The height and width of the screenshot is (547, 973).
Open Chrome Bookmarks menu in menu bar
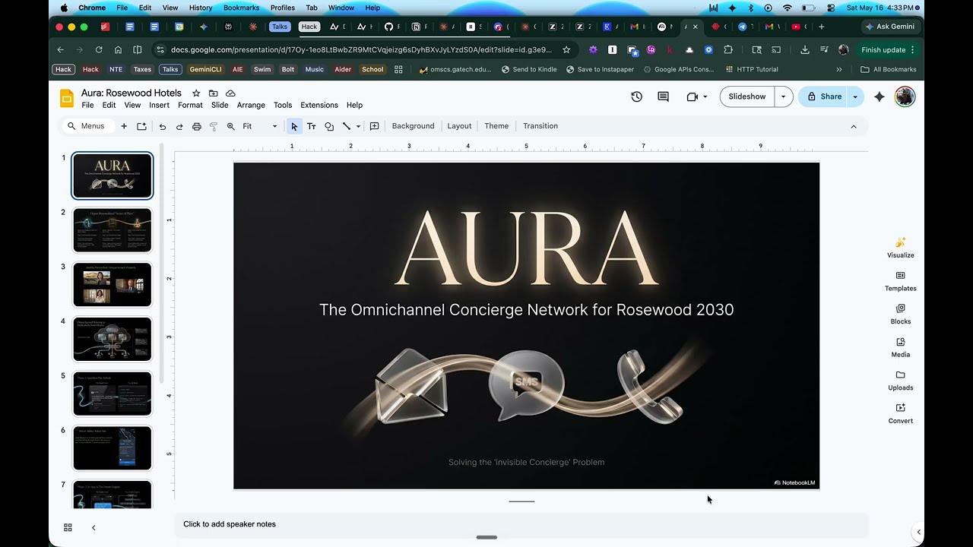click(241, 8)
